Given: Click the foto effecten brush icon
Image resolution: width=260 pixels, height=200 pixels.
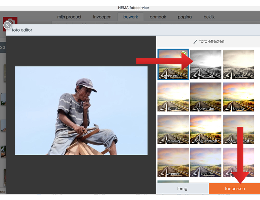Looking at the screenshot, I should pyautogui.click(x=195, y=42).
